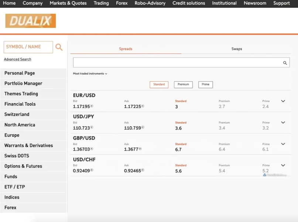Click the circle icon beside EUR/USD ask price
The height and width of the screenshot is (222, 298).
(x=143, y=106)
